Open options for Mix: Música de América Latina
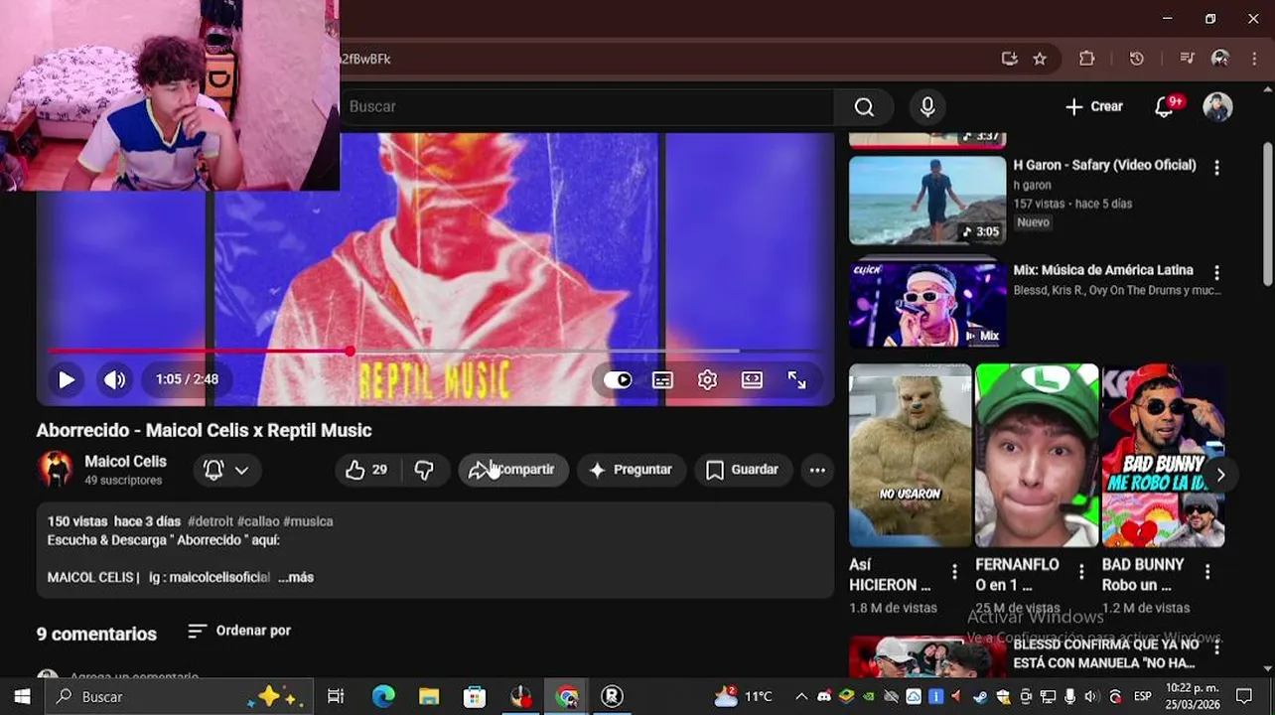Viewport: 1275px width, 715px height. click(1216, 272)
